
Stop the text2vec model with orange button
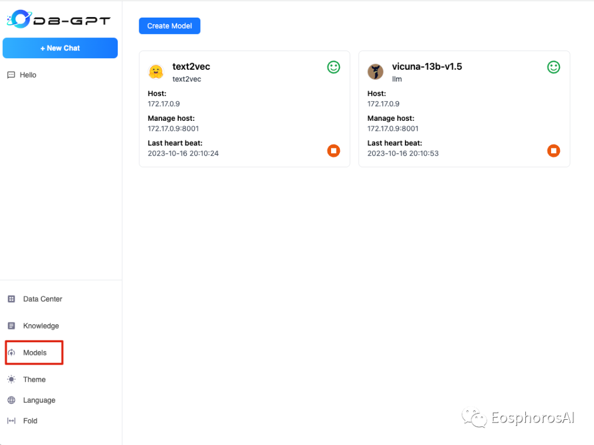pyautogui.click(x=333, y=151)
